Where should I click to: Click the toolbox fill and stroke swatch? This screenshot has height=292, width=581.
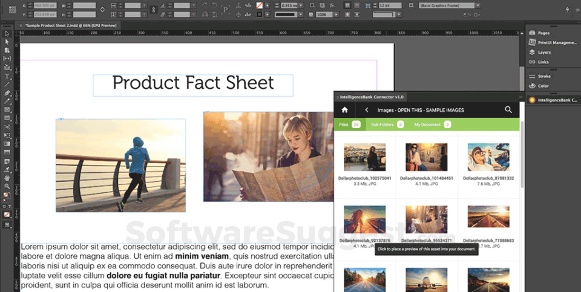7,195
